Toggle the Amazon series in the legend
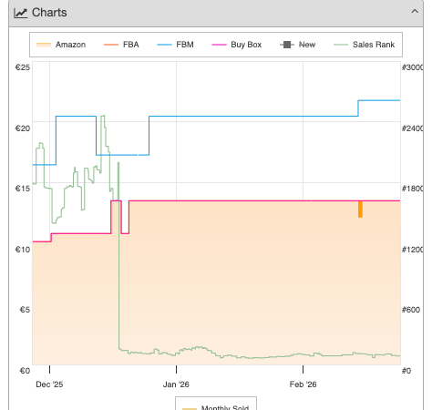The width and height of the screenshot is (432, 410). (x=61, y=45)
